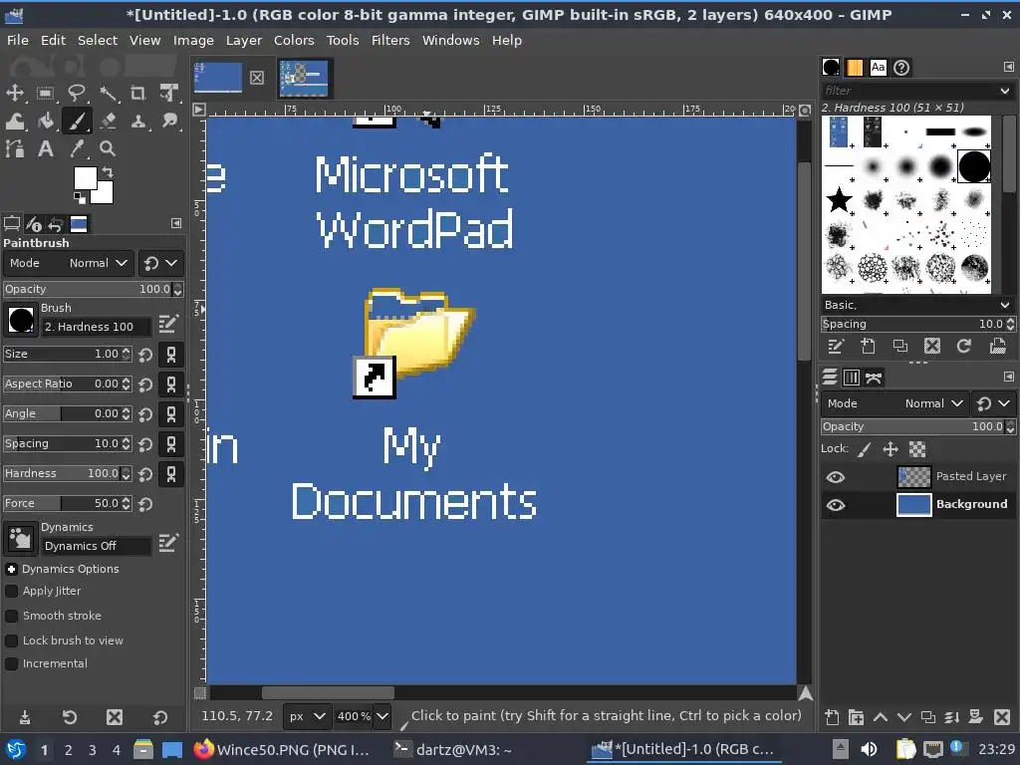The image size is (1020, 765).
Task: Select the Bucket Fill tool
Action: pos(46,121)
